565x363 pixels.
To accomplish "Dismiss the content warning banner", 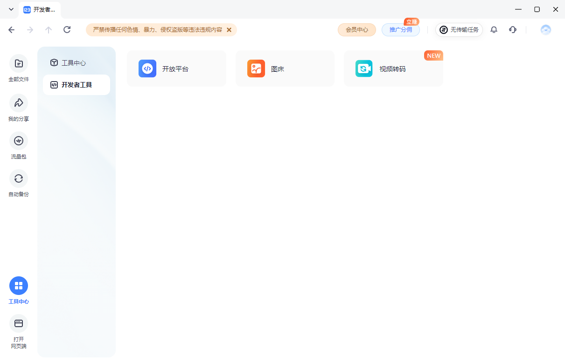I will [229, 30].
